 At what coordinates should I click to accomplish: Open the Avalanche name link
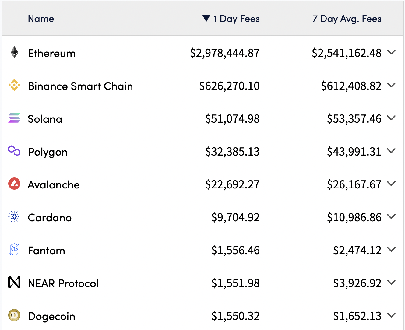(x=54, y=185)
